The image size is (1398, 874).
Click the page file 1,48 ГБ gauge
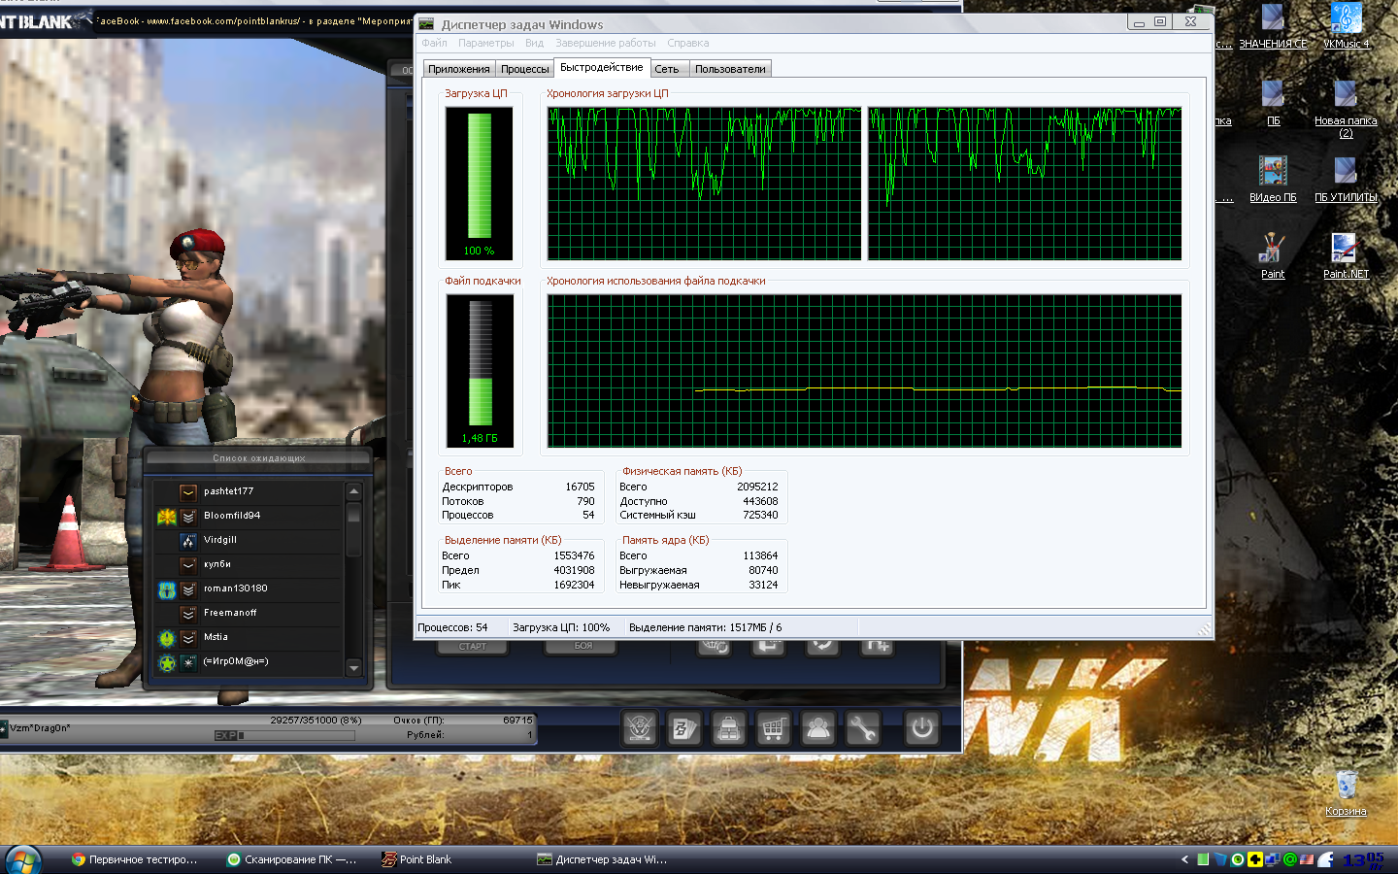point(479,371)
